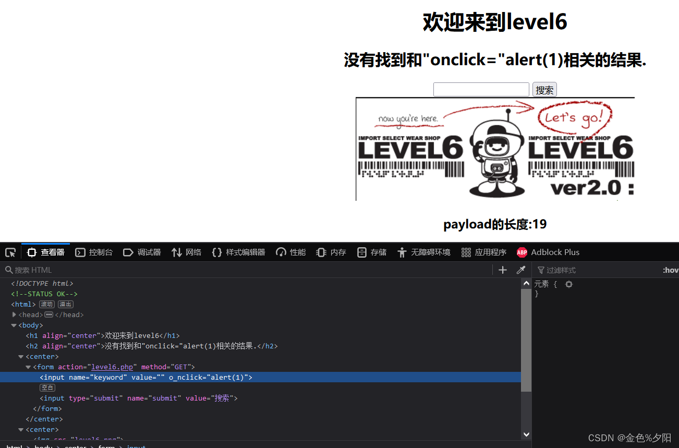Collapse the second center node below the form
The height and width of the screenshot is (448, 679).
[21, 429]
